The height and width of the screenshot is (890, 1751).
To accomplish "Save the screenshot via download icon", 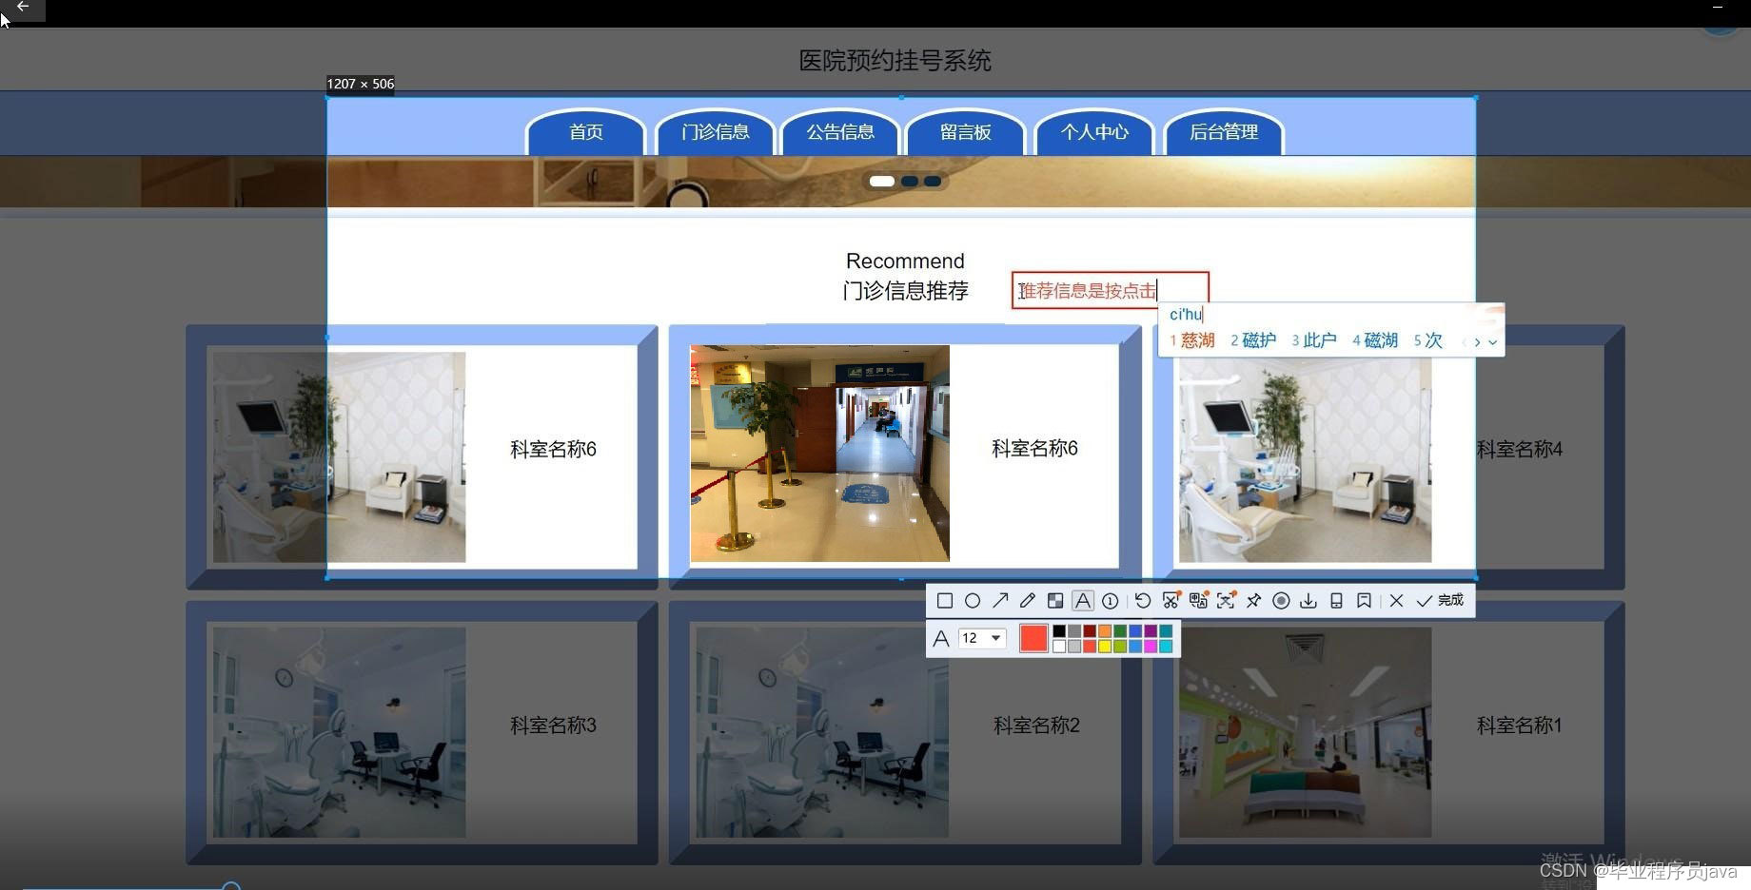I will point(1308,601).
